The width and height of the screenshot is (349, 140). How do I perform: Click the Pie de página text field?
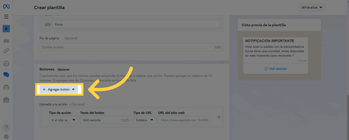131,47
